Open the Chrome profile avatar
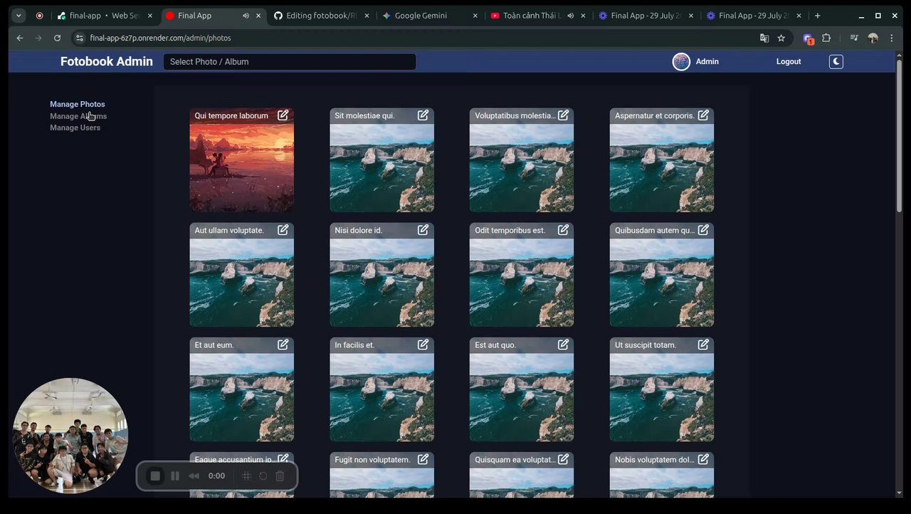 (873, 38)
